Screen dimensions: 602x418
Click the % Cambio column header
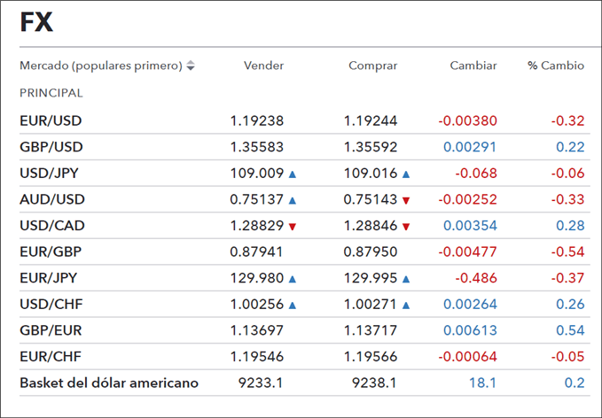[x=556, y=66]
